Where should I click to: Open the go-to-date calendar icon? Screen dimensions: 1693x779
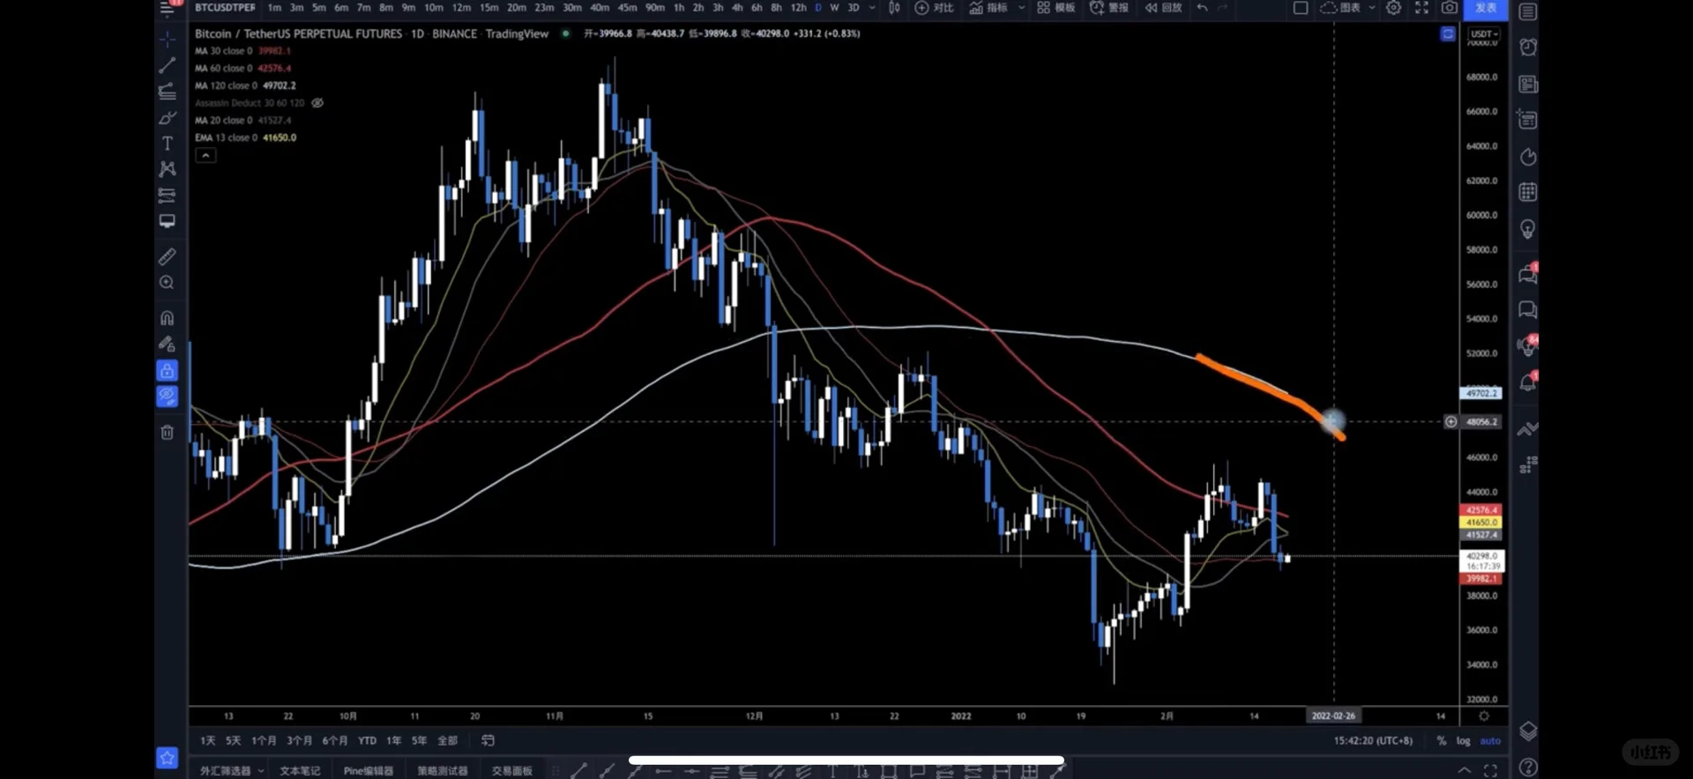click(x=488, y=741)
